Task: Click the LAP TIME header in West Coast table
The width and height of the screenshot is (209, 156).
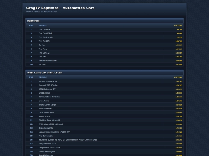Action: 178,77
